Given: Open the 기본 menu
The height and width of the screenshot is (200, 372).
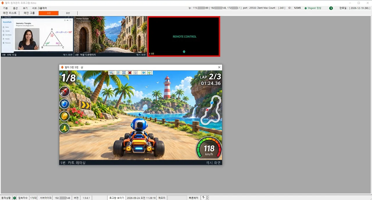Looking at the screenshot, I should tap(5, 8).
